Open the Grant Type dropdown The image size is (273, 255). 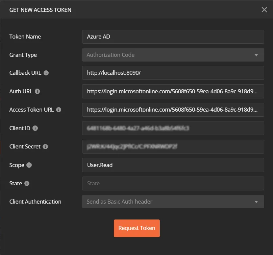click(173, 55)
